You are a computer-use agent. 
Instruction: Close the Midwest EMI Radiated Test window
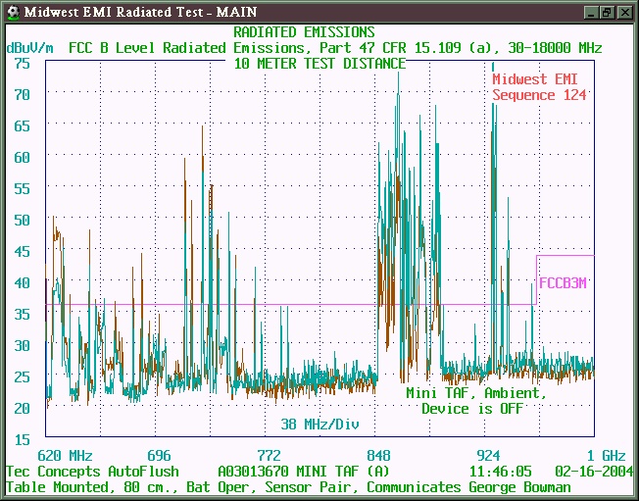pyautogui.click(x=624, y=12)
